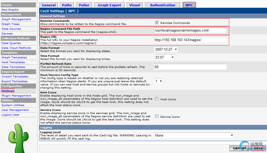267x153 pixels.
Task: Click the Collection Methods sidebar heading
Action: point(18,38)
